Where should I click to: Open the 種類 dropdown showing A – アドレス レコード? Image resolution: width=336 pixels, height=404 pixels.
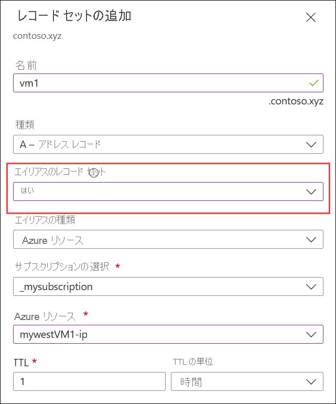coord(168,144)
